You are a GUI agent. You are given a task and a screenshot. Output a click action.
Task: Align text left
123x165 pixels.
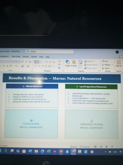coord(35,66)
